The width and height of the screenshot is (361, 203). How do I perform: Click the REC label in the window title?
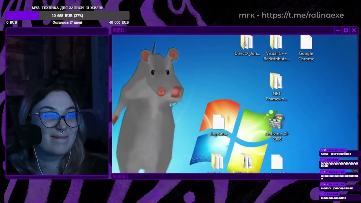(119, 30)
